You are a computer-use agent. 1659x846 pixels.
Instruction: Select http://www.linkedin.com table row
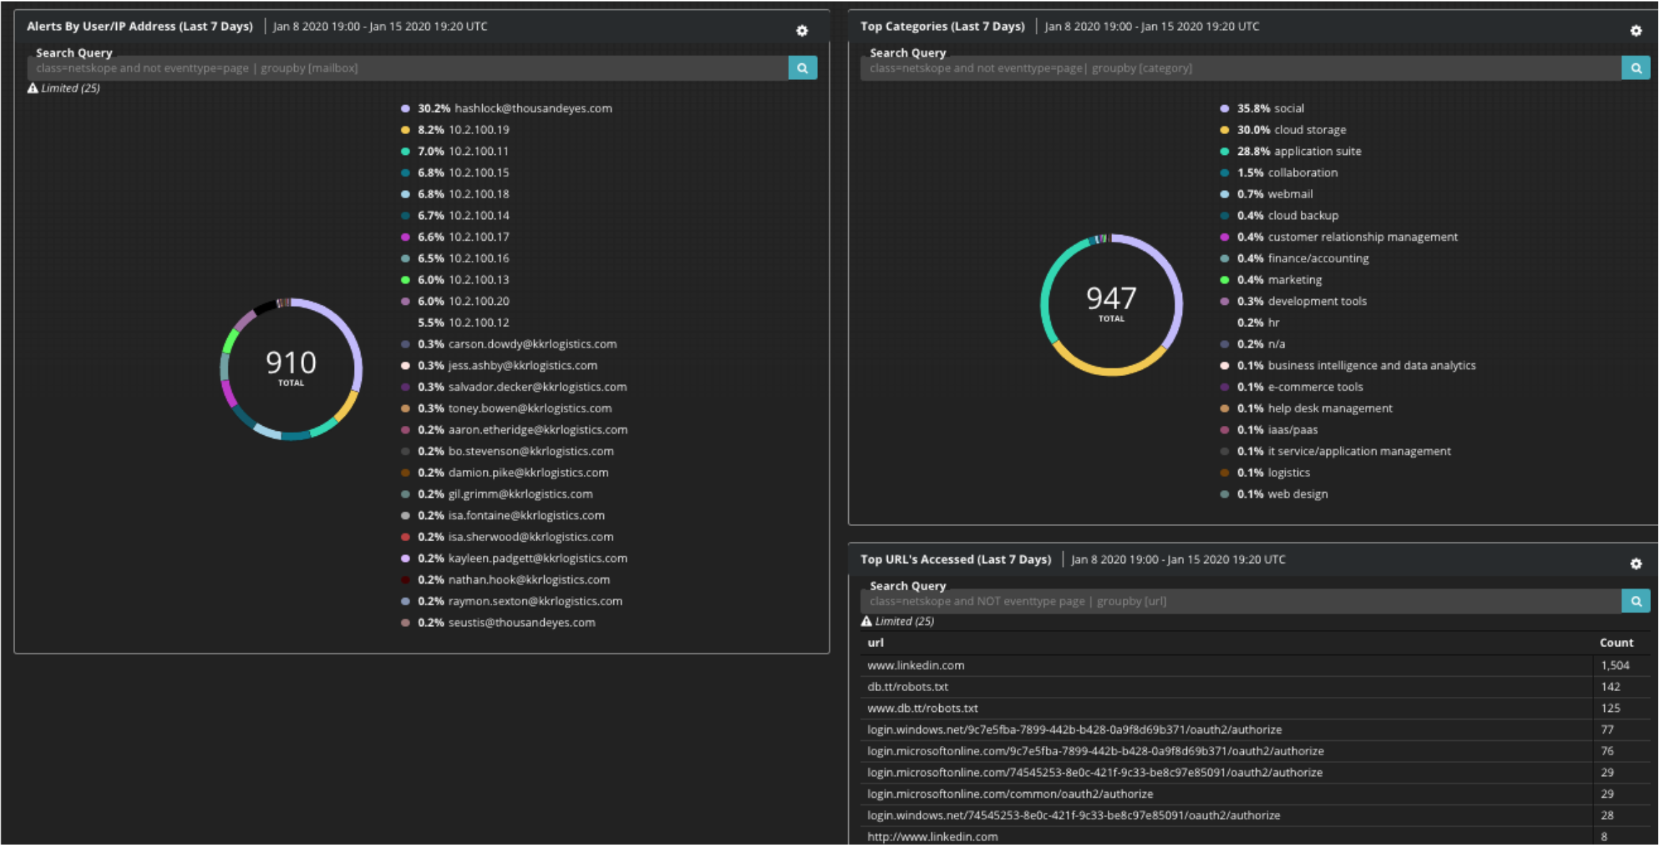[1255, 837]
